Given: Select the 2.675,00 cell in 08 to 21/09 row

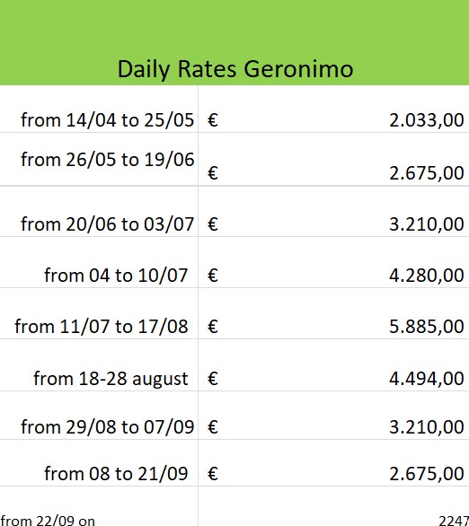Looking at the screenshot, I should [333, 463].
